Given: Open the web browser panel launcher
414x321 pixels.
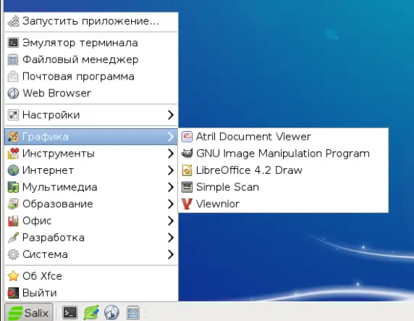Looking at the screenshot, I should pyautogui.click(x=111, y=312).
